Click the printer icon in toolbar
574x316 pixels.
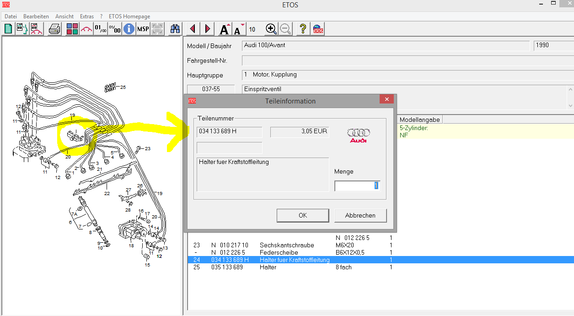pos(55,29)
